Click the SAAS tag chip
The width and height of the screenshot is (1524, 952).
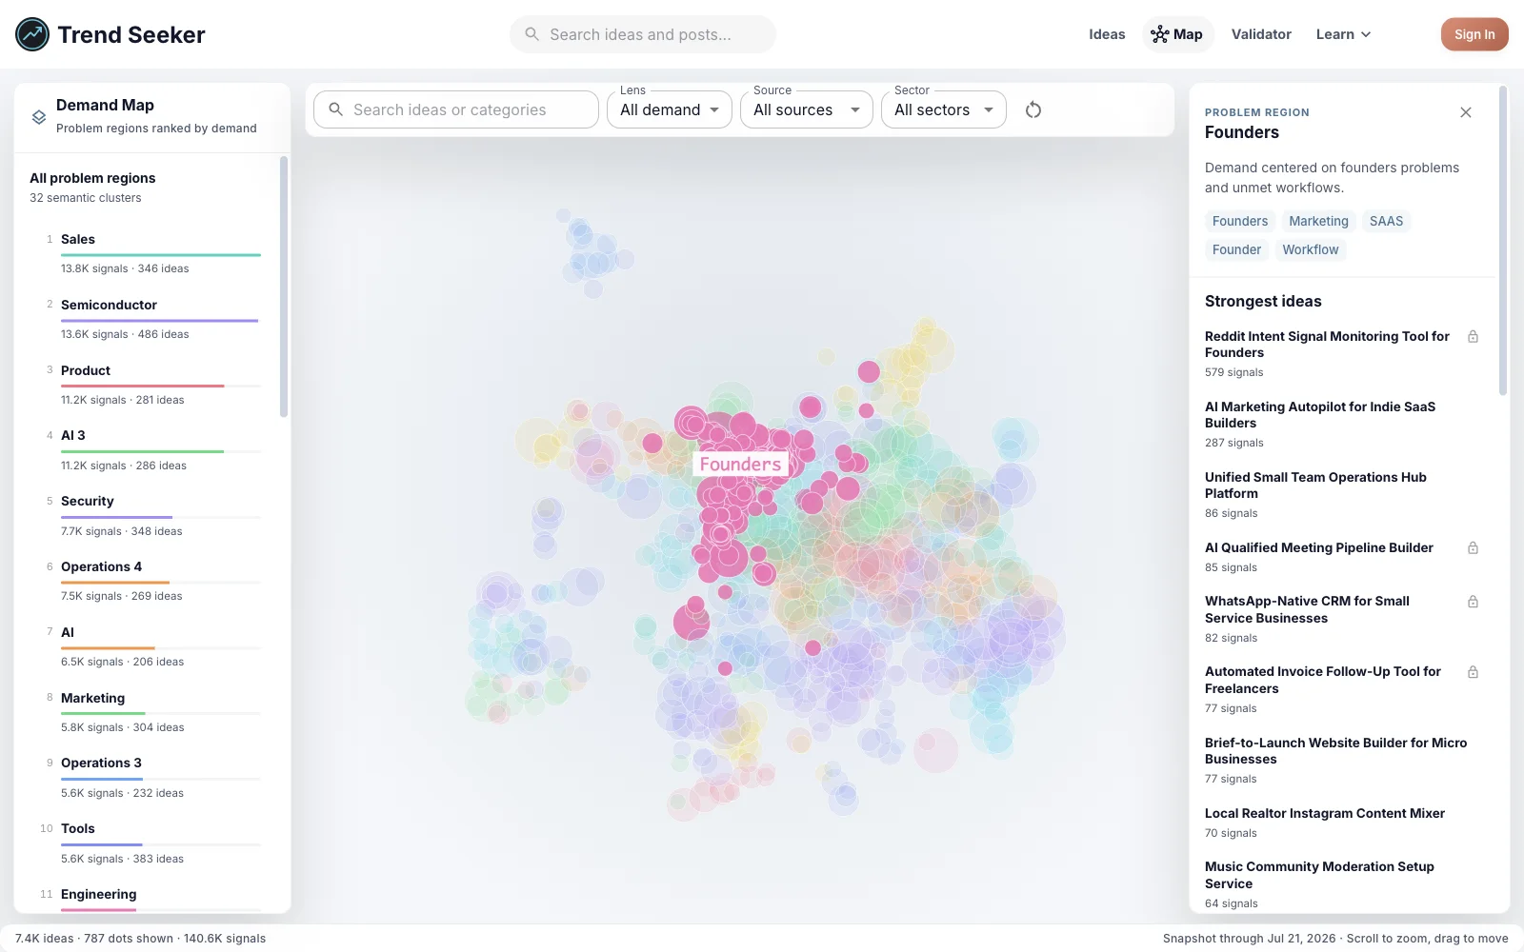pyautogui.click(x=1386, y=221)
